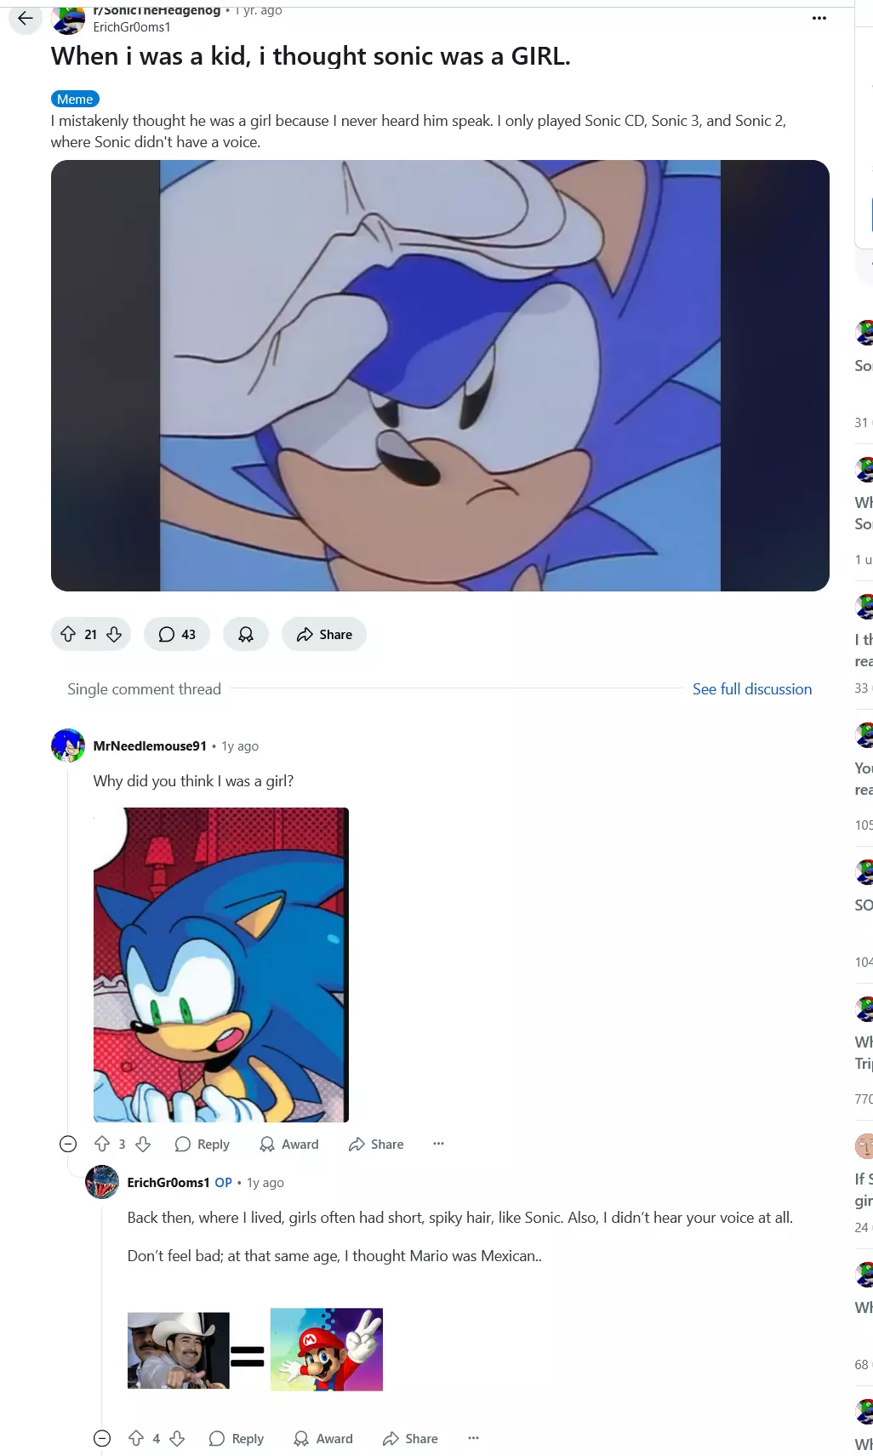Open more options on ErichGr0oms1's reply
Viewport: 873px width, 1456px height.
tap(473, 1438)
